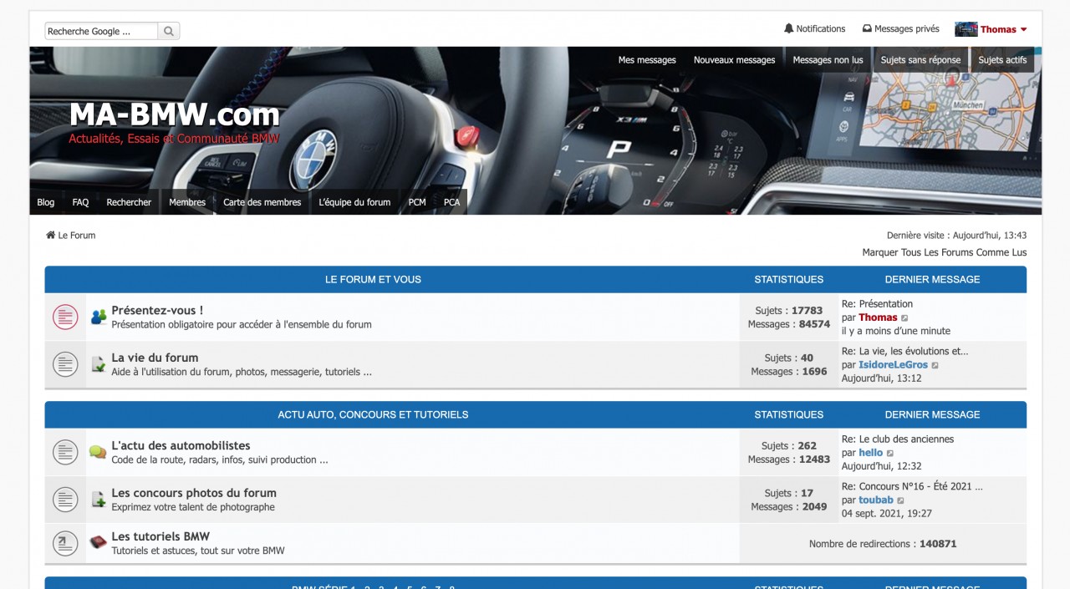This screenshot has width=1070, height=589.
Task: Open ACTU AUTO, CONCOURS ET TUTORIELS header
Action: pyautogui.click(x=373, y=414)
